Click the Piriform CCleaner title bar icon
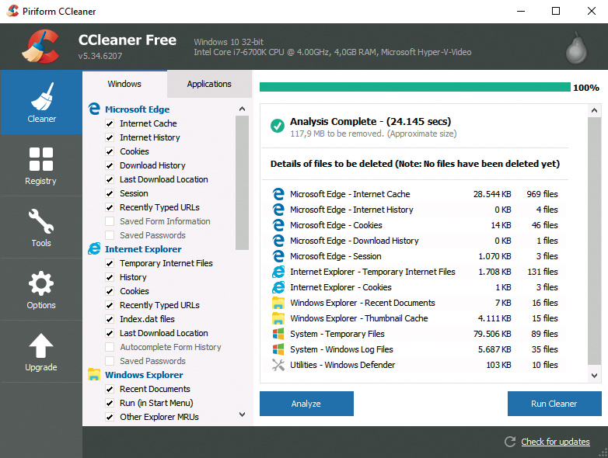The height and width of the screenshot is (458, 608). click(12, 11)
